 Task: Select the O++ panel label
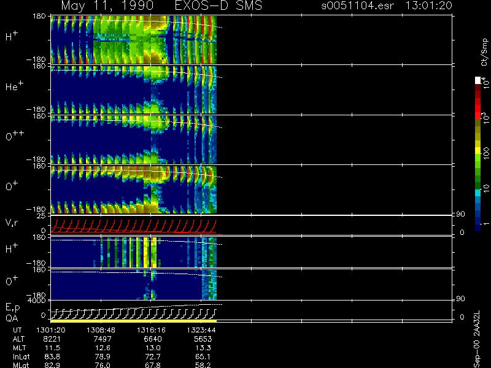pyautogui.click(x=15, y=136)
